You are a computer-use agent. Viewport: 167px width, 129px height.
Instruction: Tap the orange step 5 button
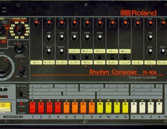pos(66,107)
